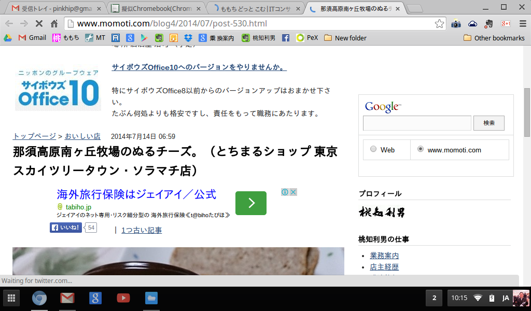The width and height of the screenshot is (531, 311).
Task: Go to the トップページ breadcrumb link
Action: pos(34,136)
